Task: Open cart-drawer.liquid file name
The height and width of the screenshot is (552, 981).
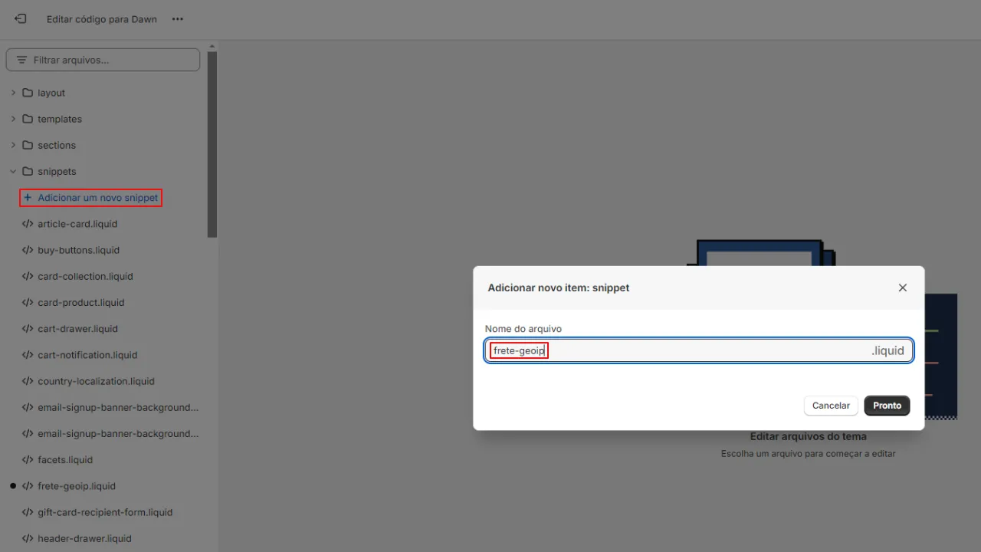Action: pyautogui.click(x=78, y=328)
